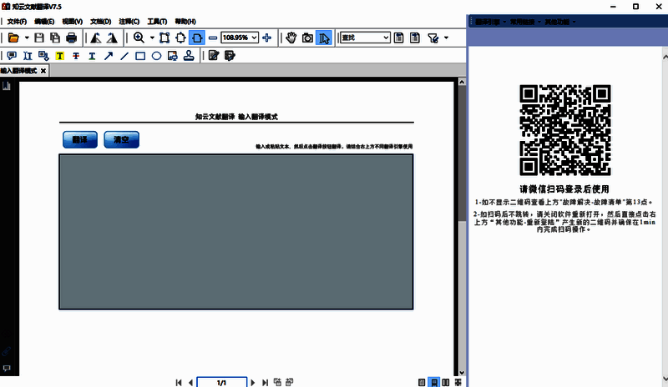Image resolution: width=668 pixels, height=387 pixels.
Task: Open the 文档(D) menu
Action: pos(100,22)
